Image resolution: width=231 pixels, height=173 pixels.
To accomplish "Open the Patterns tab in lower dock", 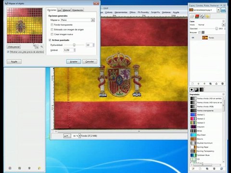I will [x=196, y=89].
